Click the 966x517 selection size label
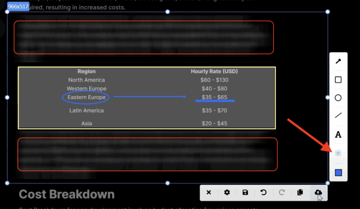360x209 pixels. point(18,6)
